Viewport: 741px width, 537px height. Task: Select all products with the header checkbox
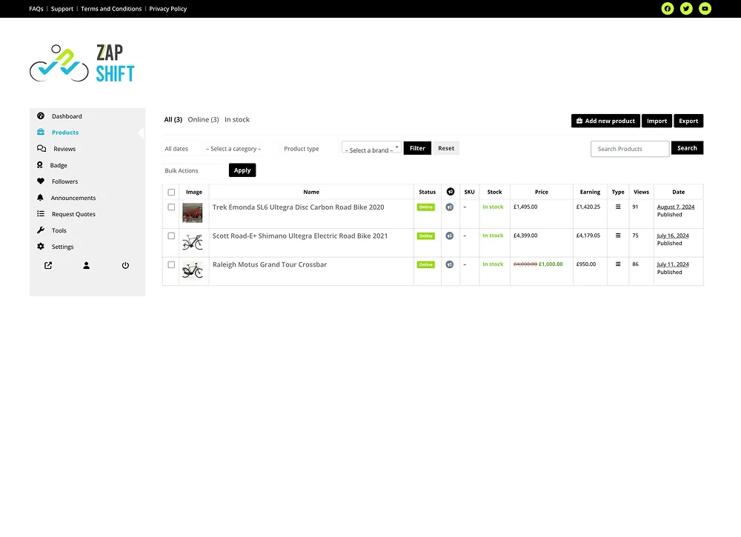(x=171, y=191)
